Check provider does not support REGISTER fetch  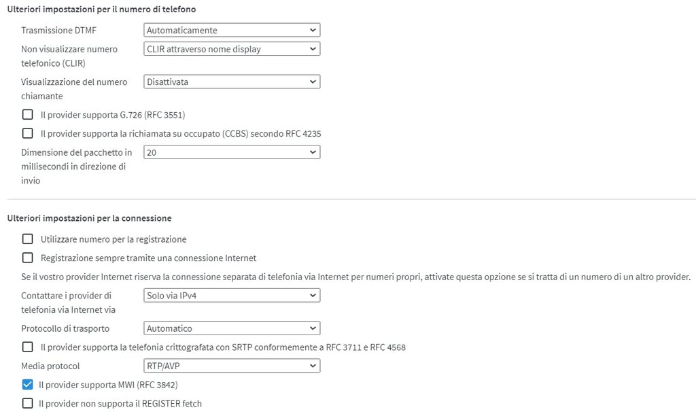click(x=28, y=404)
